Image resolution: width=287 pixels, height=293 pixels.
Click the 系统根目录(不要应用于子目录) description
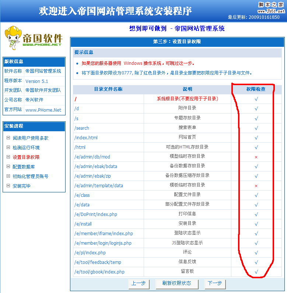[188, 99]
